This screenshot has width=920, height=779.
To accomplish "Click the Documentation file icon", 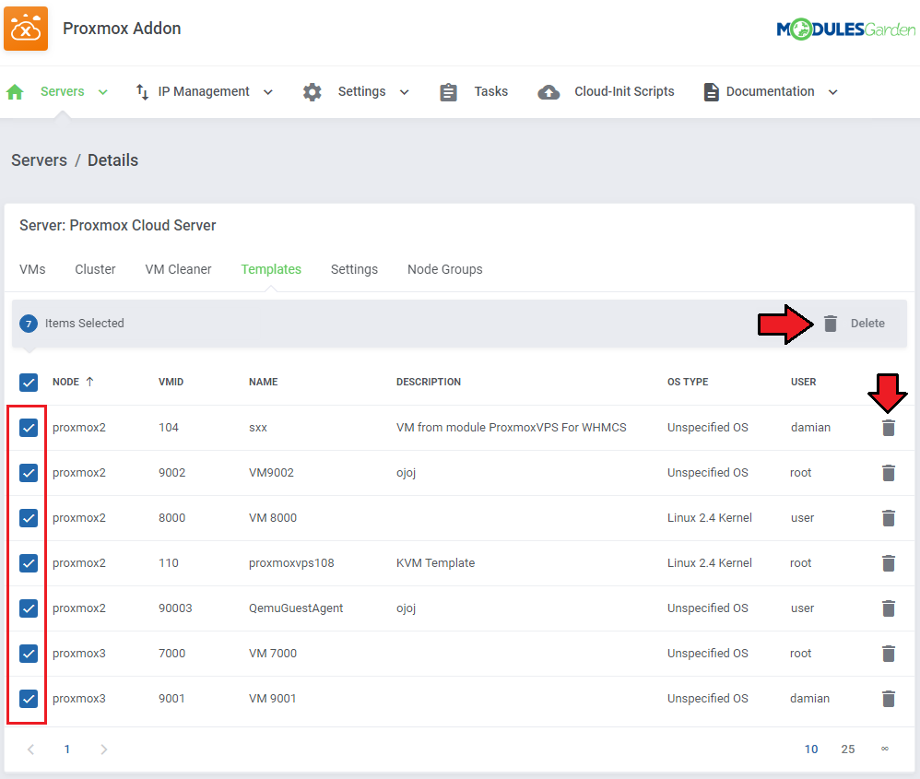I will 711,92.
